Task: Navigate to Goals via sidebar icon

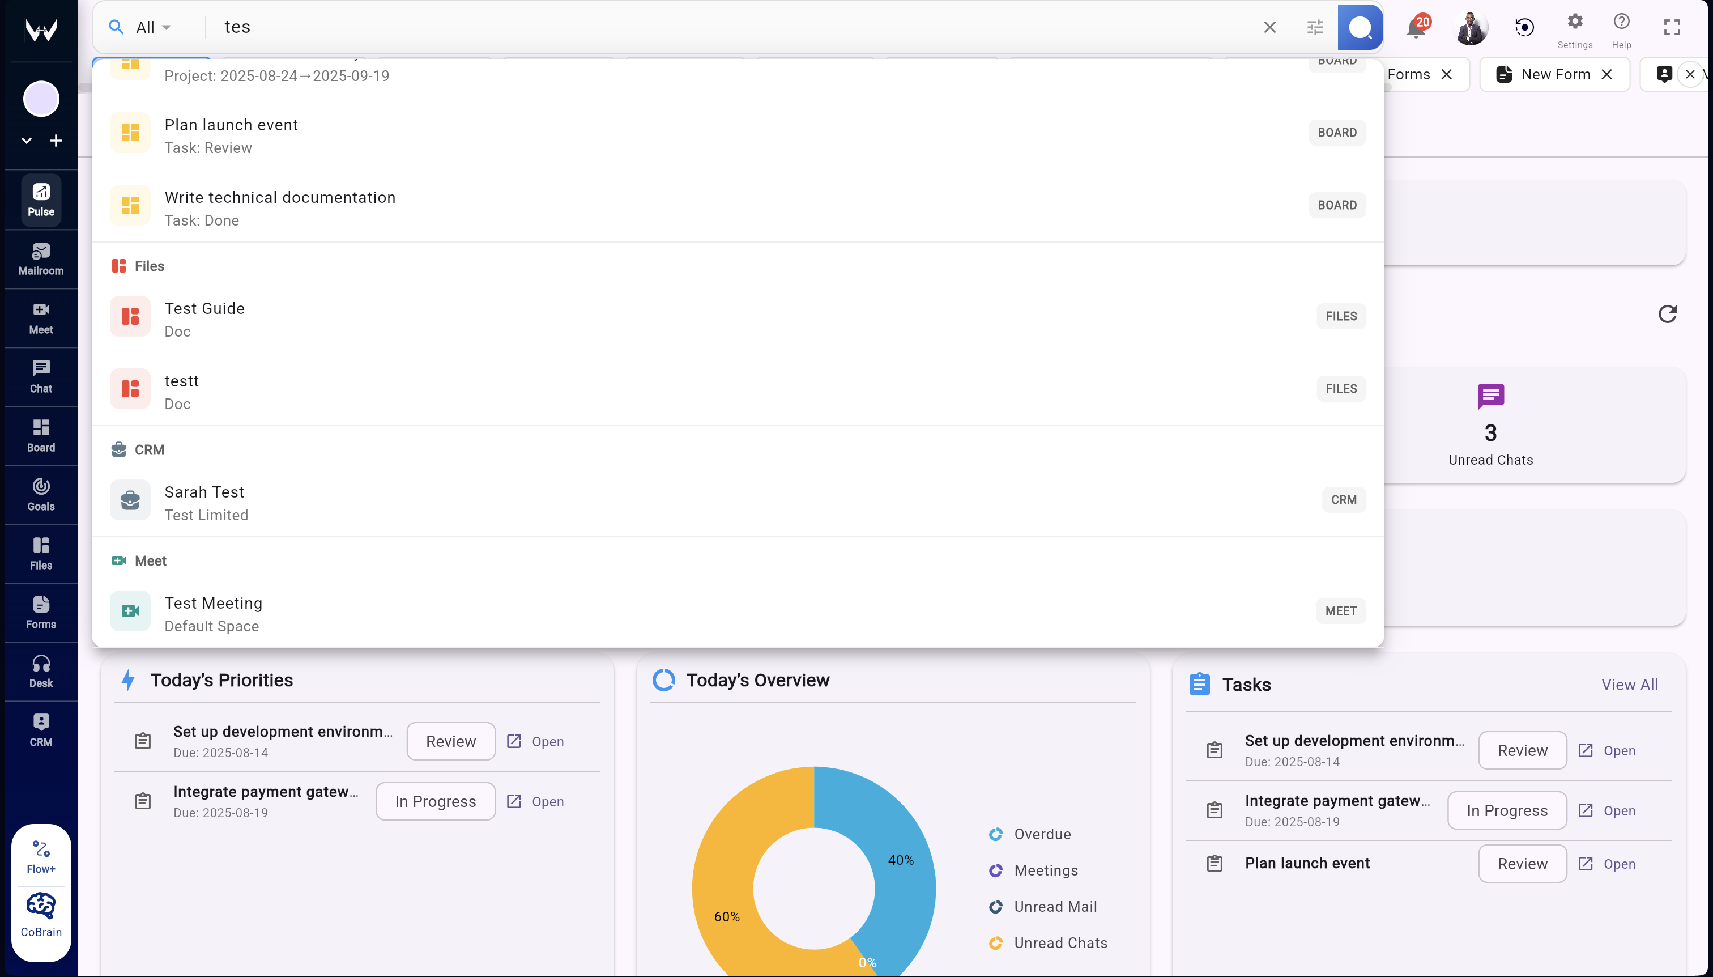Action: pos(40,495)
